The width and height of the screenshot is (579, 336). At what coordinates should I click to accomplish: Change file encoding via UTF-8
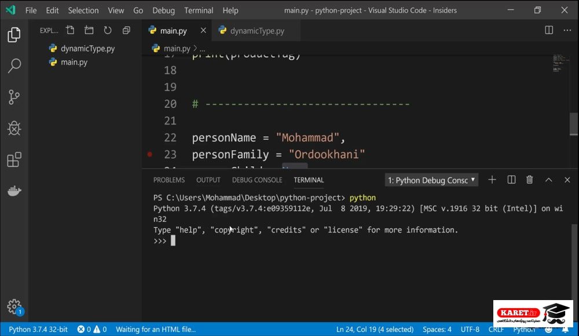(470, 330)
